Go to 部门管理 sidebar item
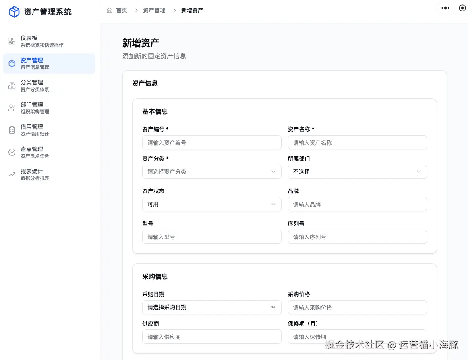Image resolution: width=468 pixels, height=360 pixels. tap(49, 108)
